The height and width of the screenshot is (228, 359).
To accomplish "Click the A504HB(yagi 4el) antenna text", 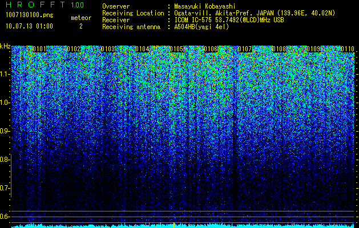I will point(201,27).
